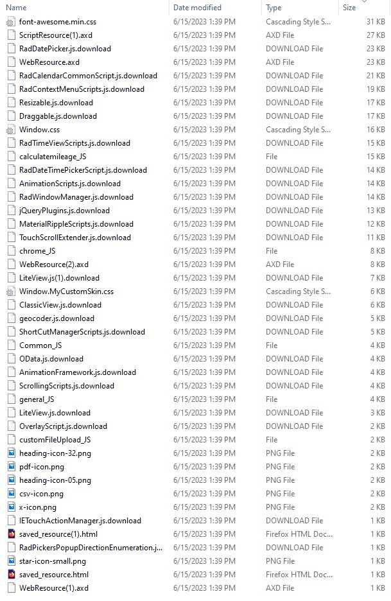Click the heading-icon-32.png image icon
Image resolution: width=391 pixels, height=601 pixels.
coord(11,453)
